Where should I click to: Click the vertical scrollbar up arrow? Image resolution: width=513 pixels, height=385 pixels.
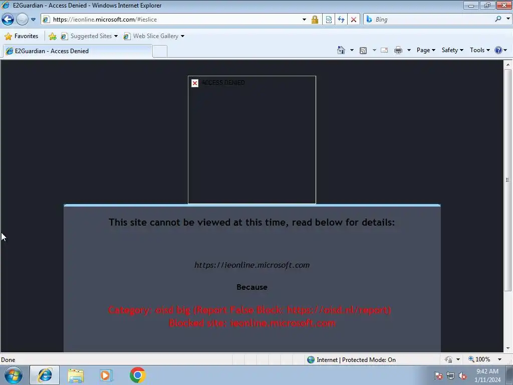coord(508,65)
